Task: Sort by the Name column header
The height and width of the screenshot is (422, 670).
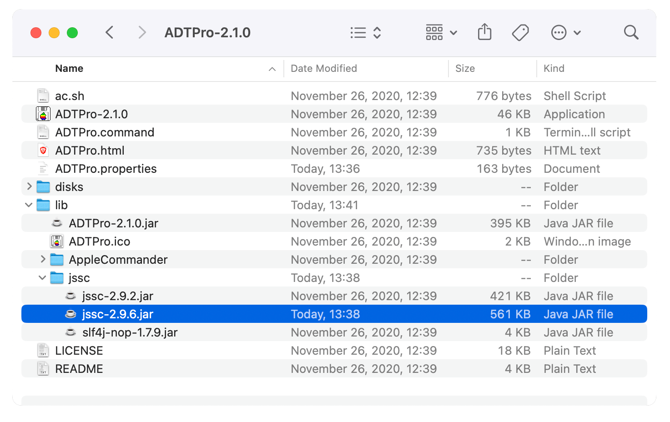Action: (x=69, y=69)
